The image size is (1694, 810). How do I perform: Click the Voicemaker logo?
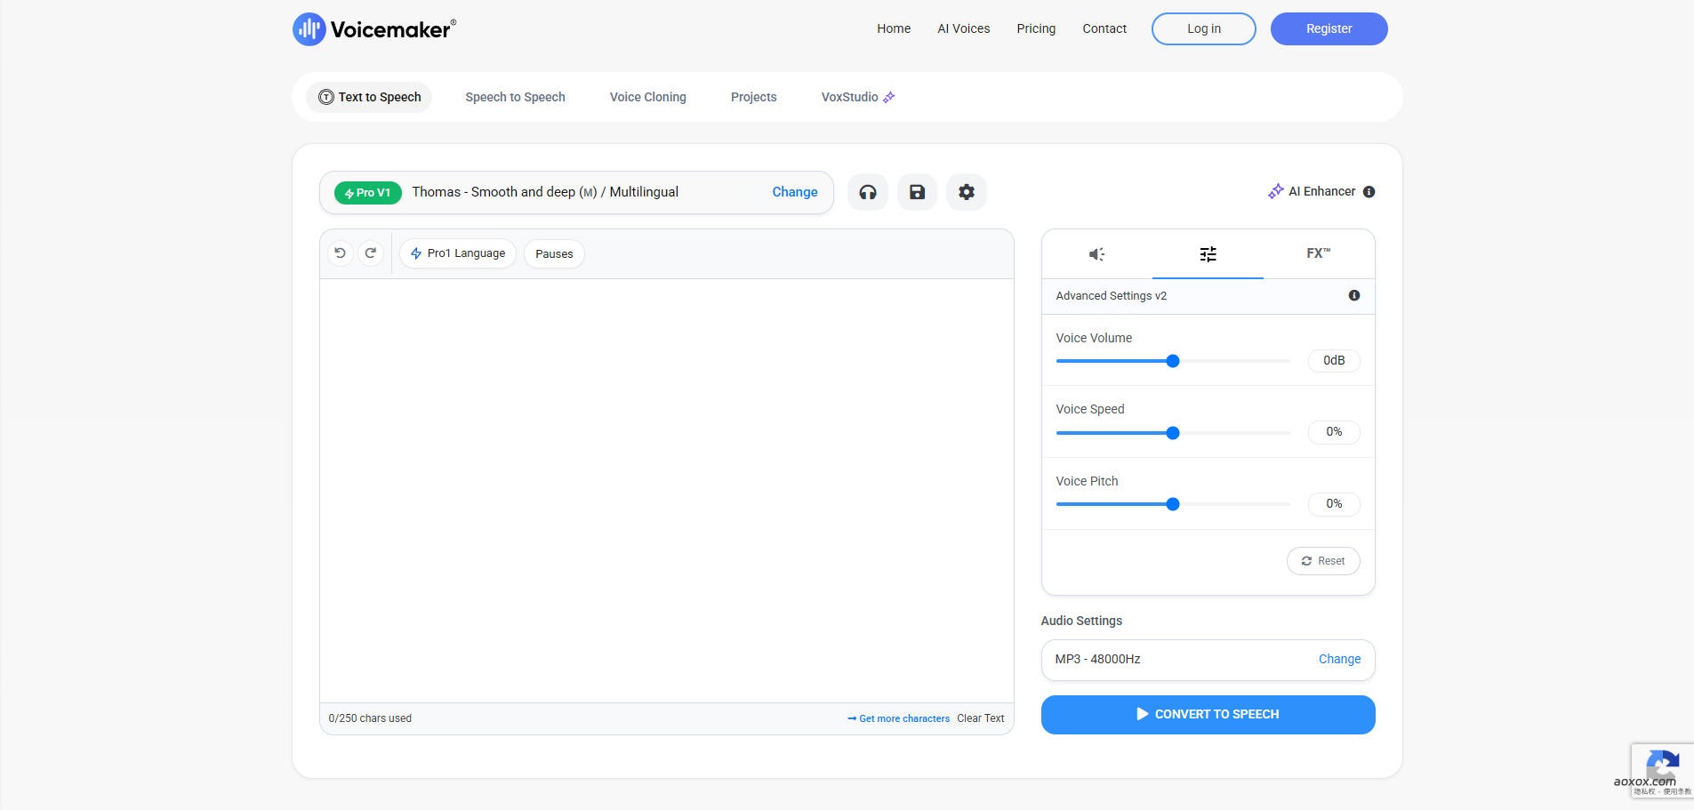click(374, 29)
